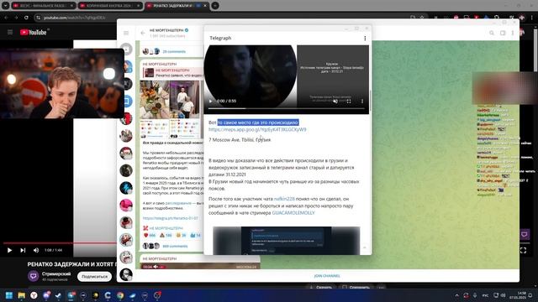Screen dimensions: 538x302
Task: Seek on YouTube red progress bar
Action: pos(60,243)
